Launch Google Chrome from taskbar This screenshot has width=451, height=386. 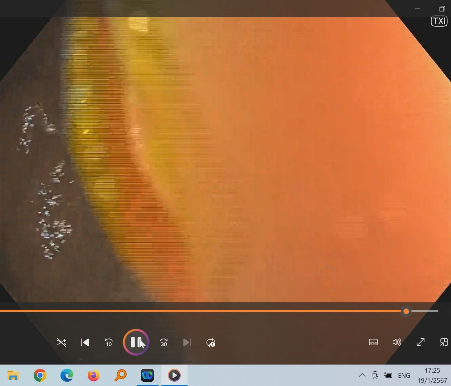[40, 375]
